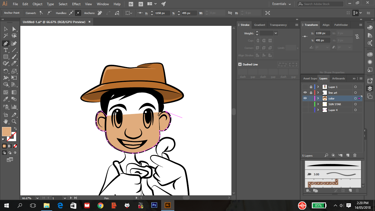The image size is (375, 211).
Task: Open the Stroke panel options menu
Action: [297, 25]
